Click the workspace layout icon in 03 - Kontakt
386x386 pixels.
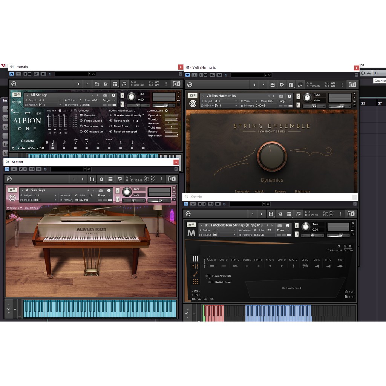(289, 214)
